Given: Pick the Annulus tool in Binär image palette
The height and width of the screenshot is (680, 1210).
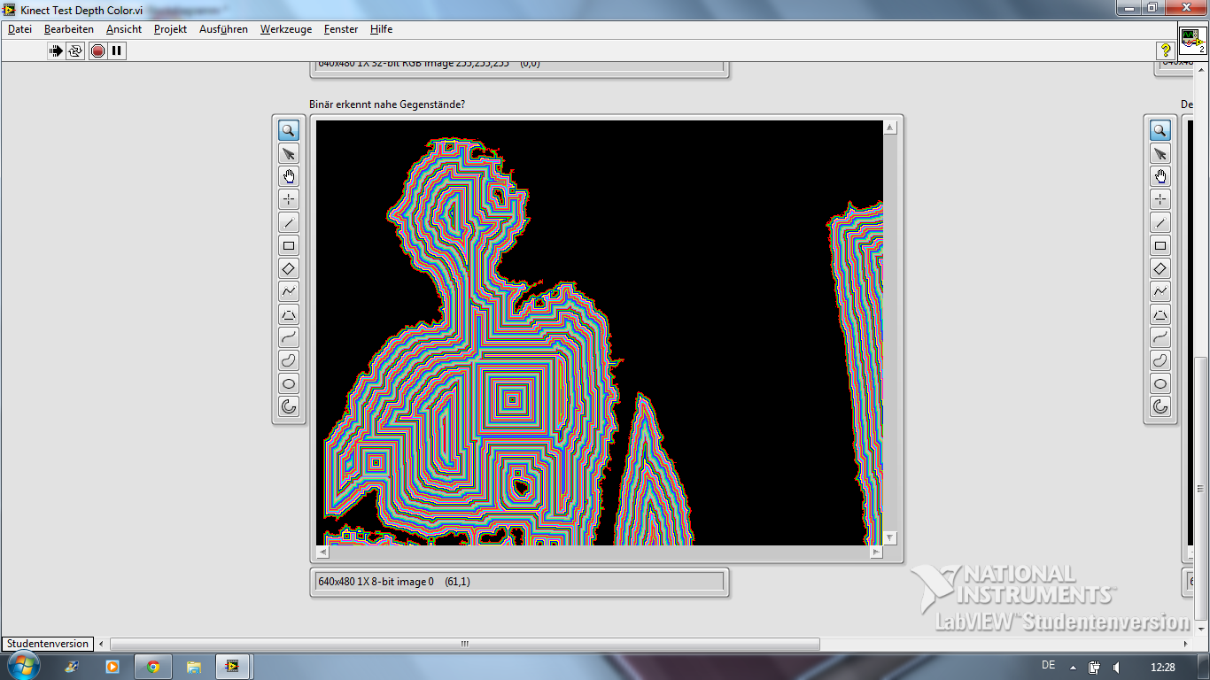Looking at the screenshot, I should click(x=289, y=406).
